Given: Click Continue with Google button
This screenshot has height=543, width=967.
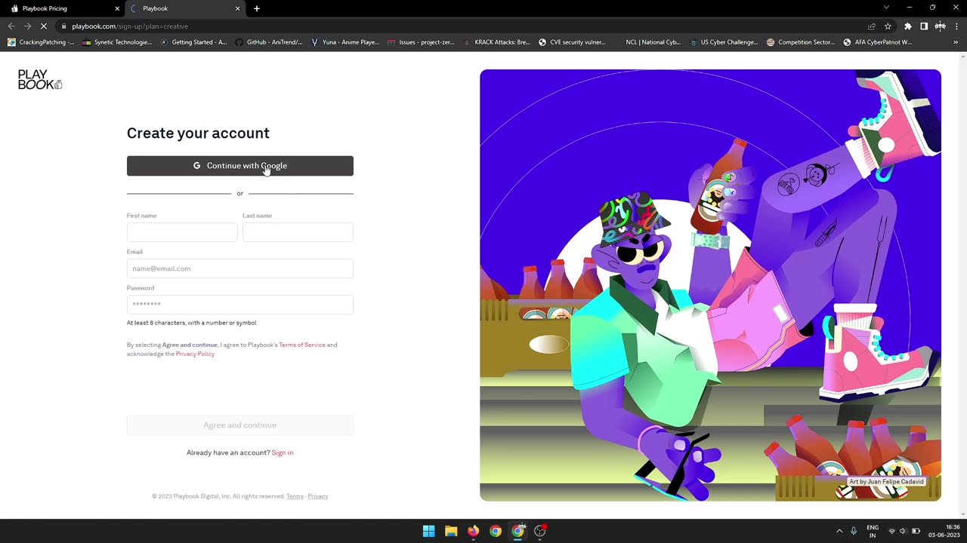Looking at the screenshot, I should 240,166.
